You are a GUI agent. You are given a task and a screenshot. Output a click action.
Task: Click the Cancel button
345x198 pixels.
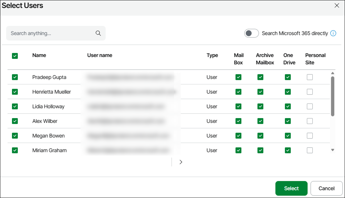326,188
